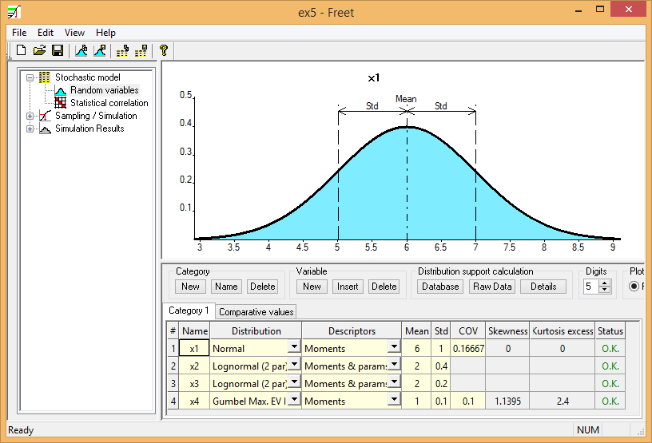Click the second blue distribution curve toolbar icon

(100, 50)
